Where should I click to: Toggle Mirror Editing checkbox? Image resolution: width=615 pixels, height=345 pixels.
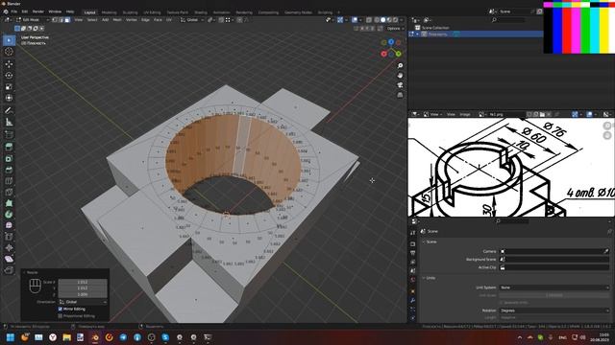[61, 309]
